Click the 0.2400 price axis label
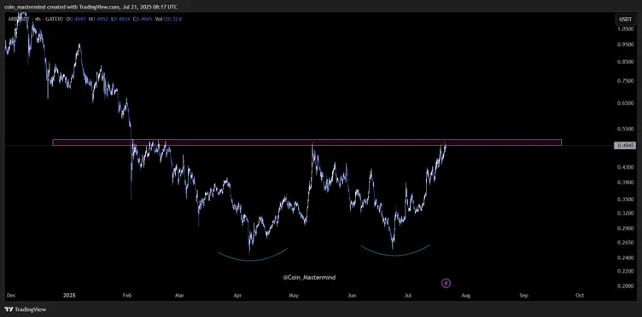 point(626,257)
